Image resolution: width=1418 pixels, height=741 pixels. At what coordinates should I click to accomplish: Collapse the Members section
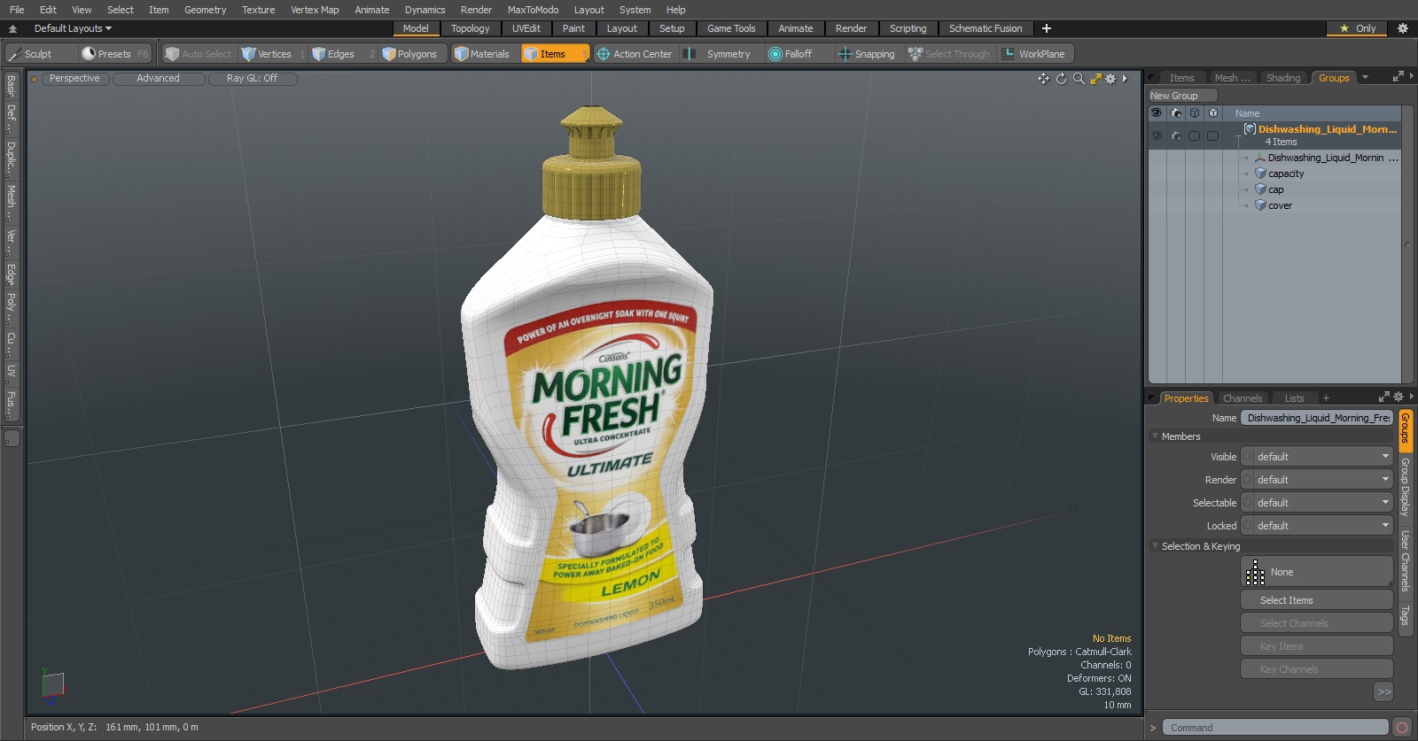[1156, 436]
